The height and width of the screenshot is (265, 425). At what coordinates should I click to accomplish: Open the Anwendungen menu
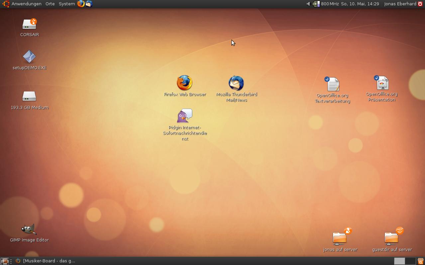[x=27, y=4]
